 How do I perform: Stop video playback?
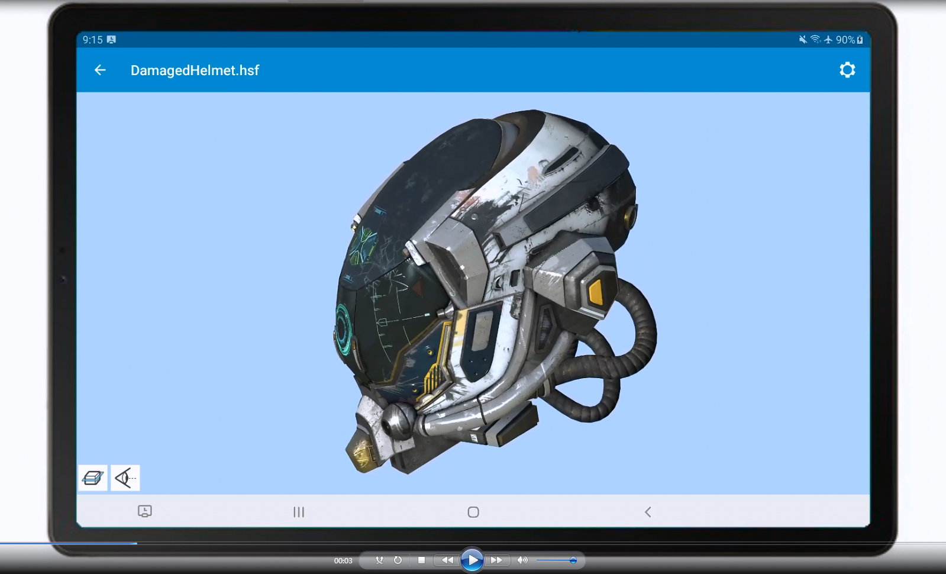421,560
